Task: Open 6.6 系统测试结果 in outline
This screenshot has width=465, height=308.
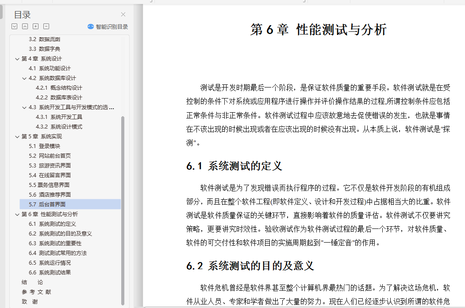Action: (50, 273)
